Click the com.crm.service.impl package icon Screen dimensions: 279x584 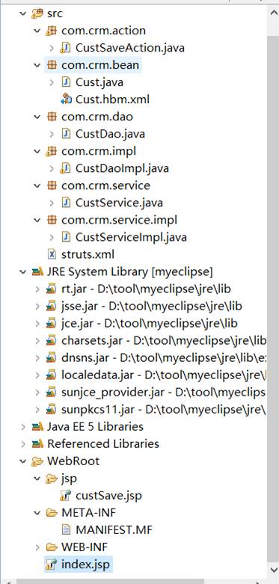pos(52,220)
